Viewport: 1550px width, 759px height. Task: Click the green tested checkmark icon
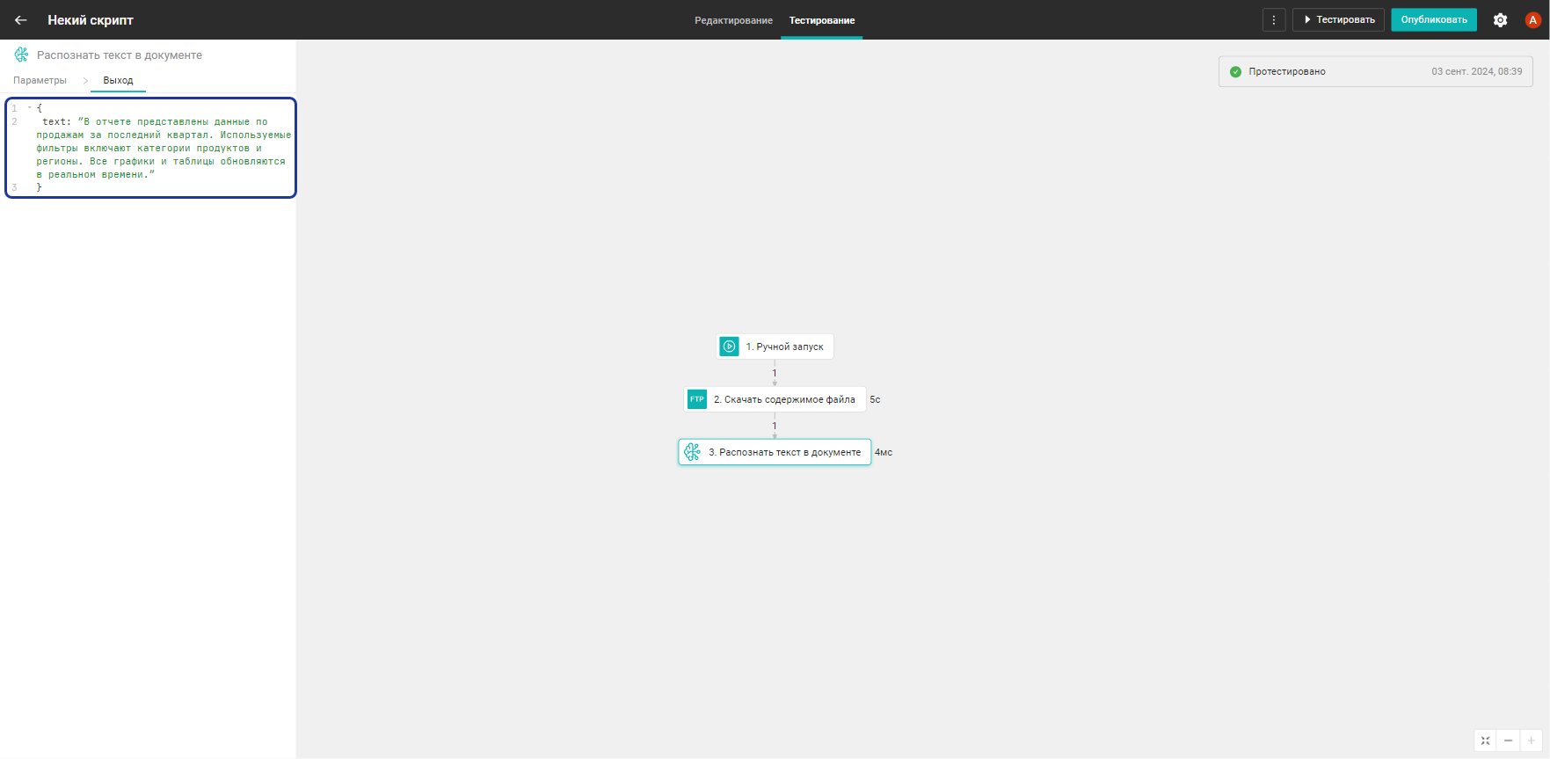coord(1235,71)
